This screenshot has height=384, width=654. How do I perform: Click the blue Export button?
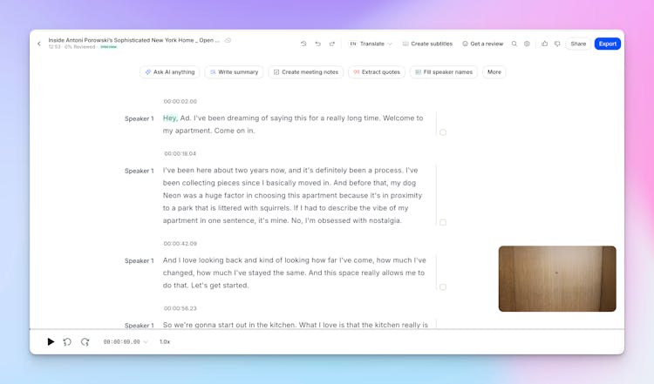[x=607, y=44]
